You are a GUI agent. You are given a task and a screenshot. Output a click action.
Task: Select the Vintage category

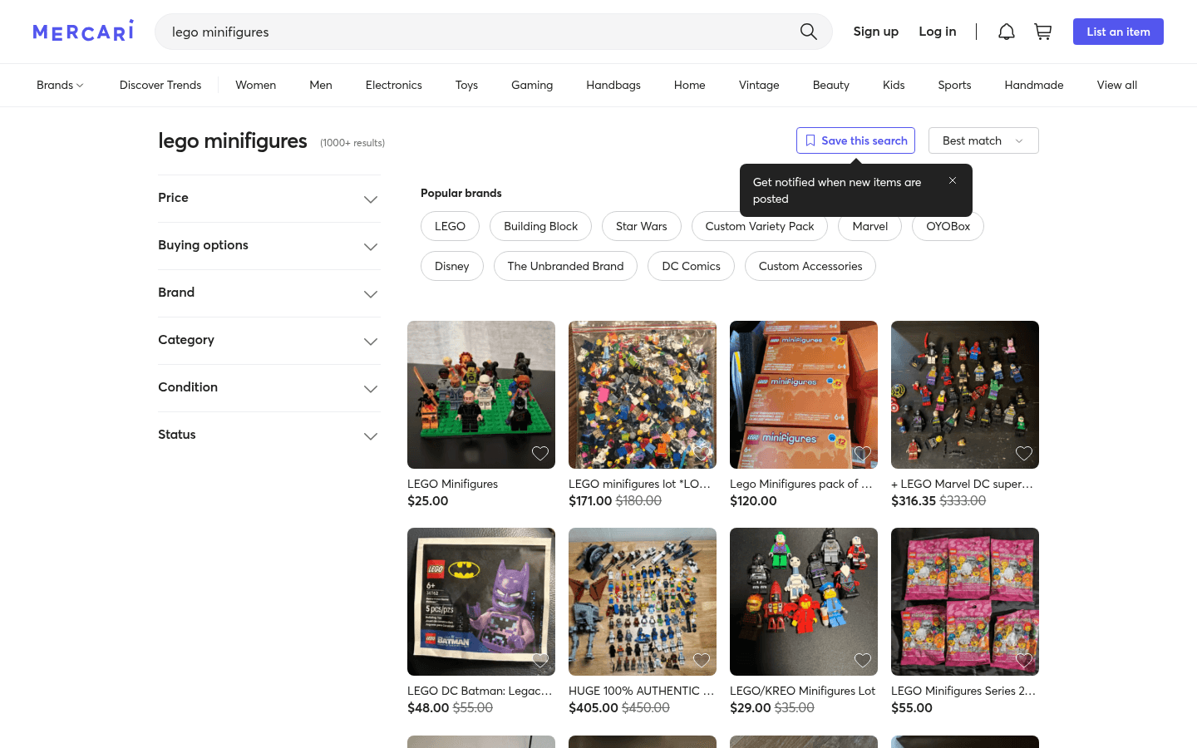[759, 85]
